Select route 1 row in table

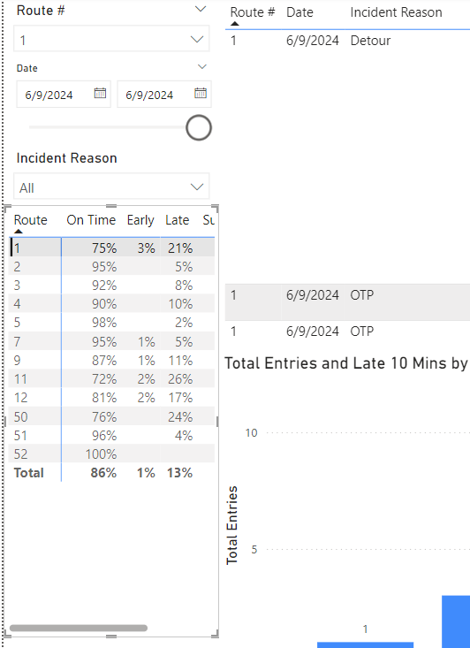111,248
